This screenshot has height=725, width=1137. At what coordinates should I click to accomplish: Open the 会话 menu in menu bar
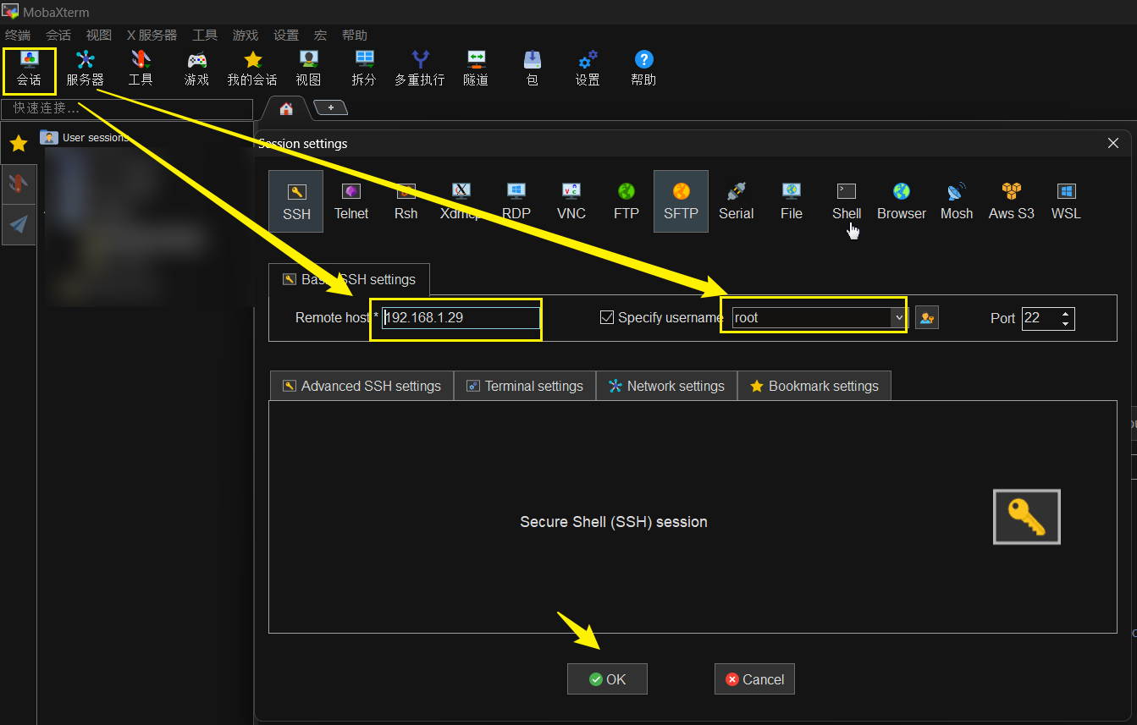click(x=58, y=35)
